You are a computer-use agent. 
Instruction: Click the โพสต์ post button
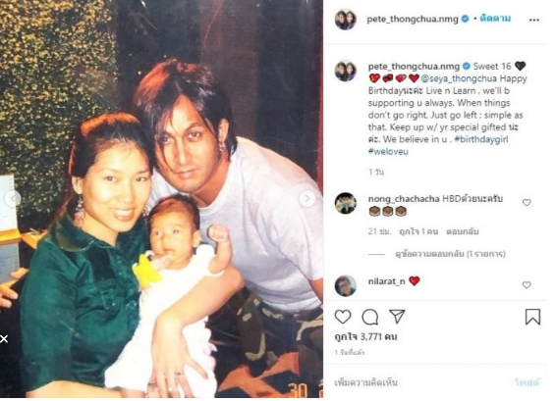[527, 382]
